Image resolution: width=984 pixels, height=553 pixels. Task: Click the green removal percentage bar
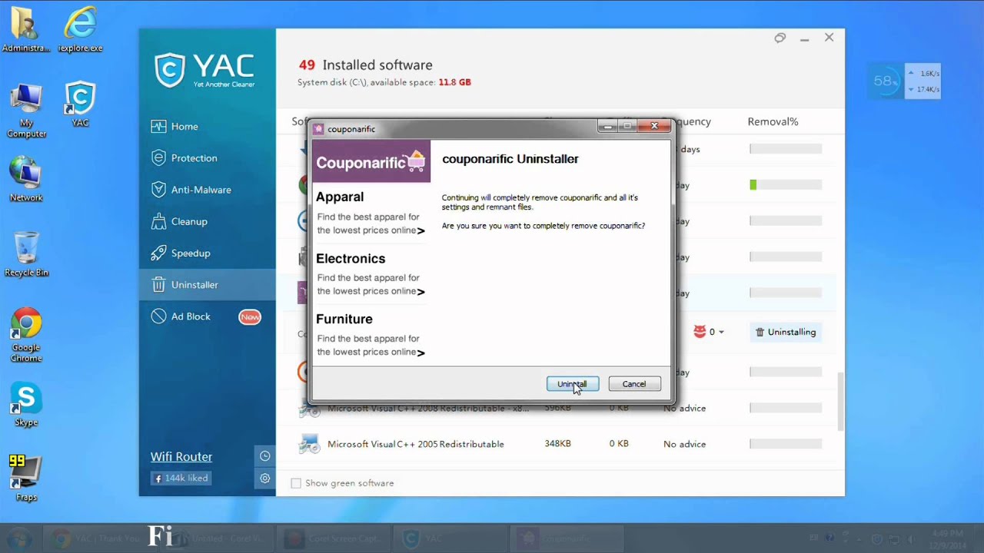point(753,185)
